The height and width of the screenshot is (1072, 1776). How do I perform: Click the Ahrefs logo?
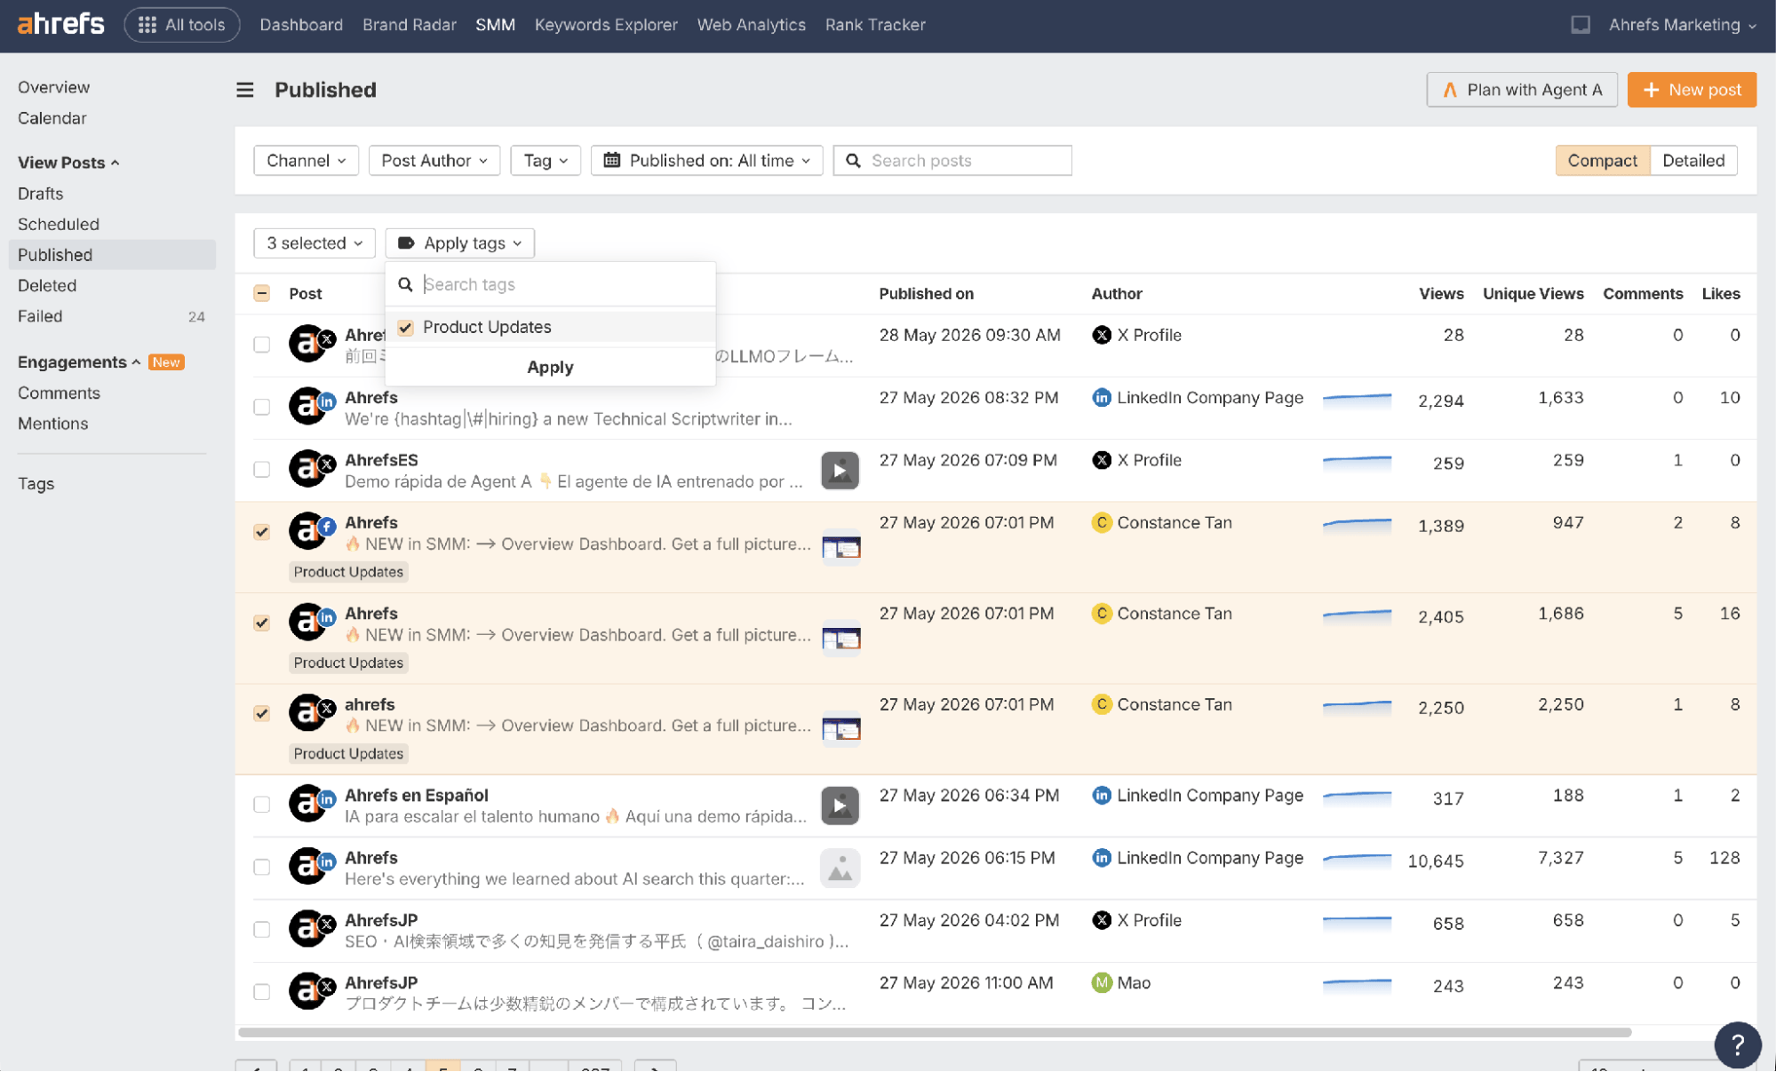(60, 24)
